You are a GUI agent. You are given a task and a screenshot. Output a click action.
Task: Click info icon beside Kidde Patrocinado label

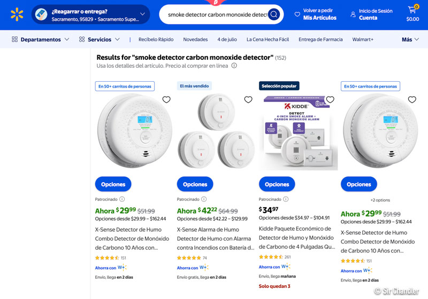point(286,199)
